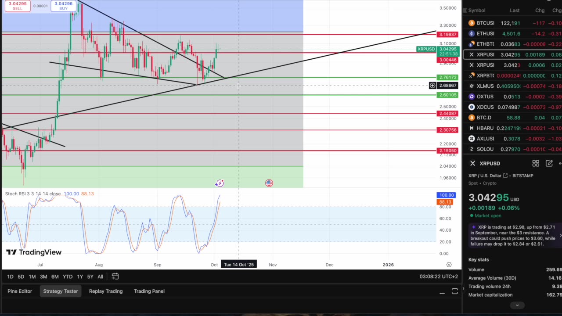
Task: Select the SOLOUSD watchlist row
Action: 513,149
